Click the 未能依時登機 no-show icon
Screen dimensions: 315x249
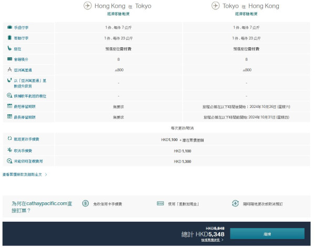9,161
